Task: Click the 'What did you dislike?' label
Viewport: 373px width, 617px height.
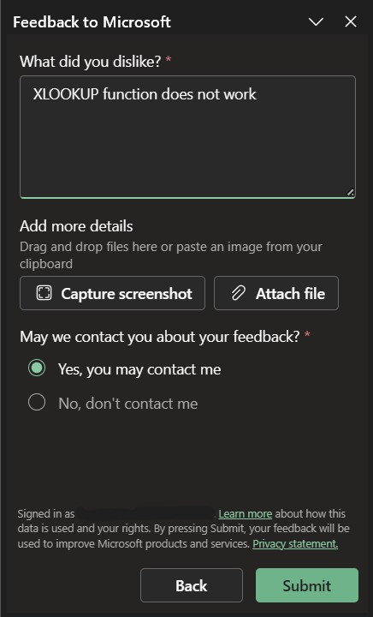Action: pos(91,62)
